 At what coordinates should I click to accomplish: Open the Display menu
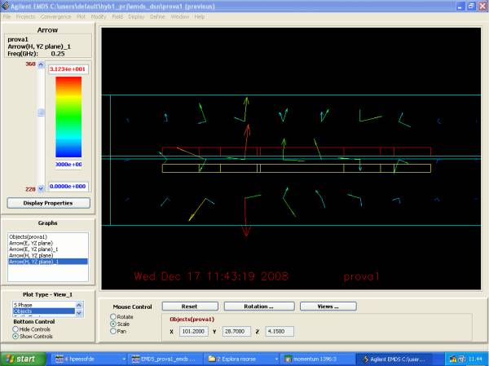(x=136, y=17)
